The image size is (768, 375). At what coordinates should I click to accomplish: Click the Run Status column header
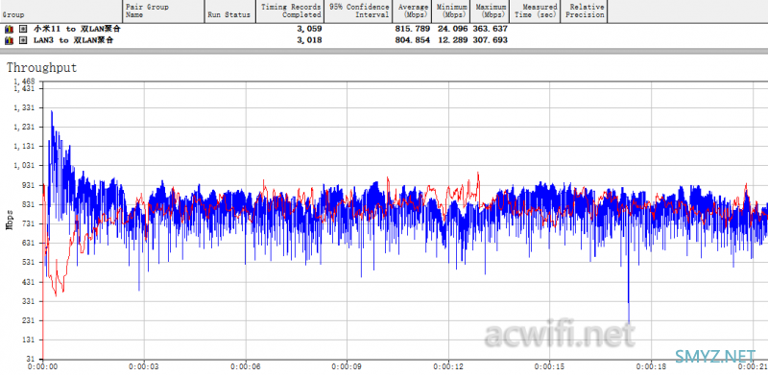pyautogui.click(x=229, y=12)
